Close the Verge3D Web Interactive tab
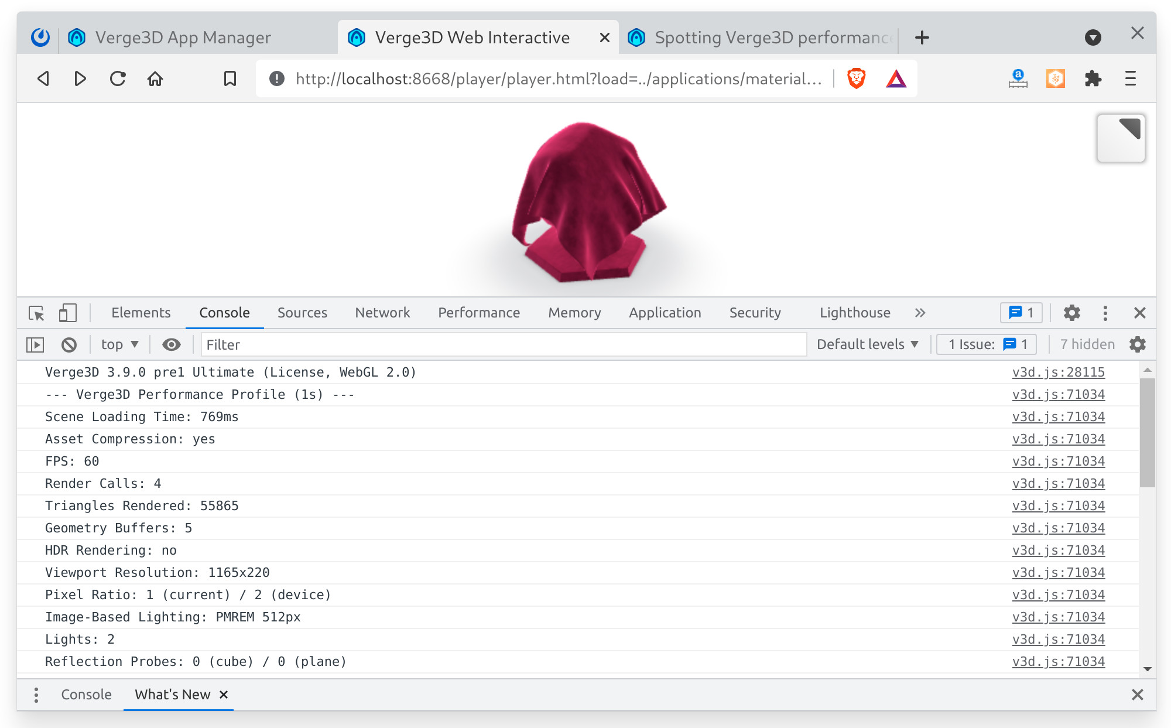The image size is (1171, 728). [x=605, y=37]
